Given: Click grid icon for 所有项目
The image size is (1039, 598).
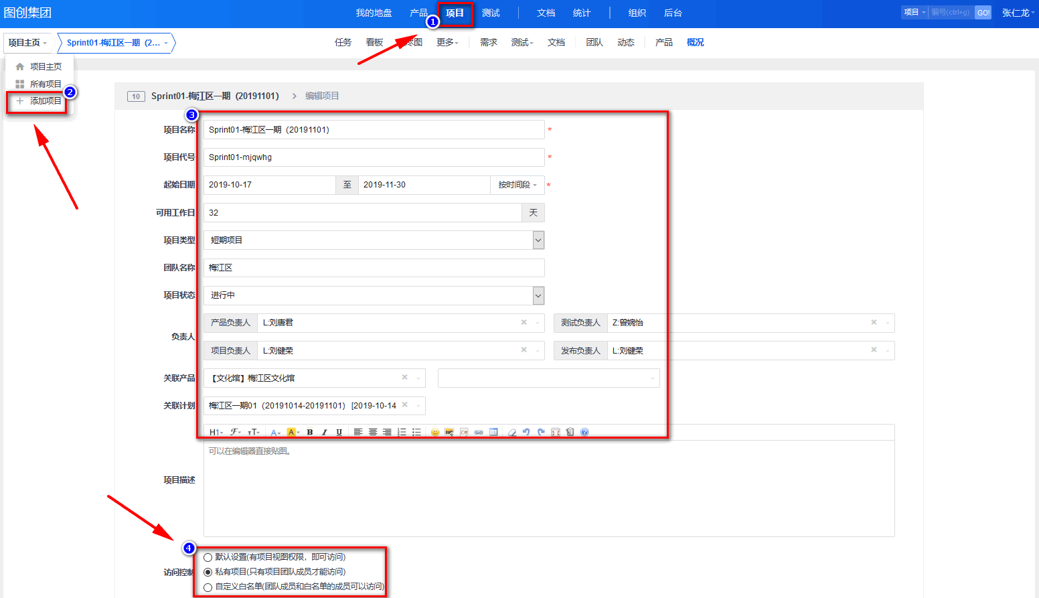Looking at the screenshot, I should point(20,84).
